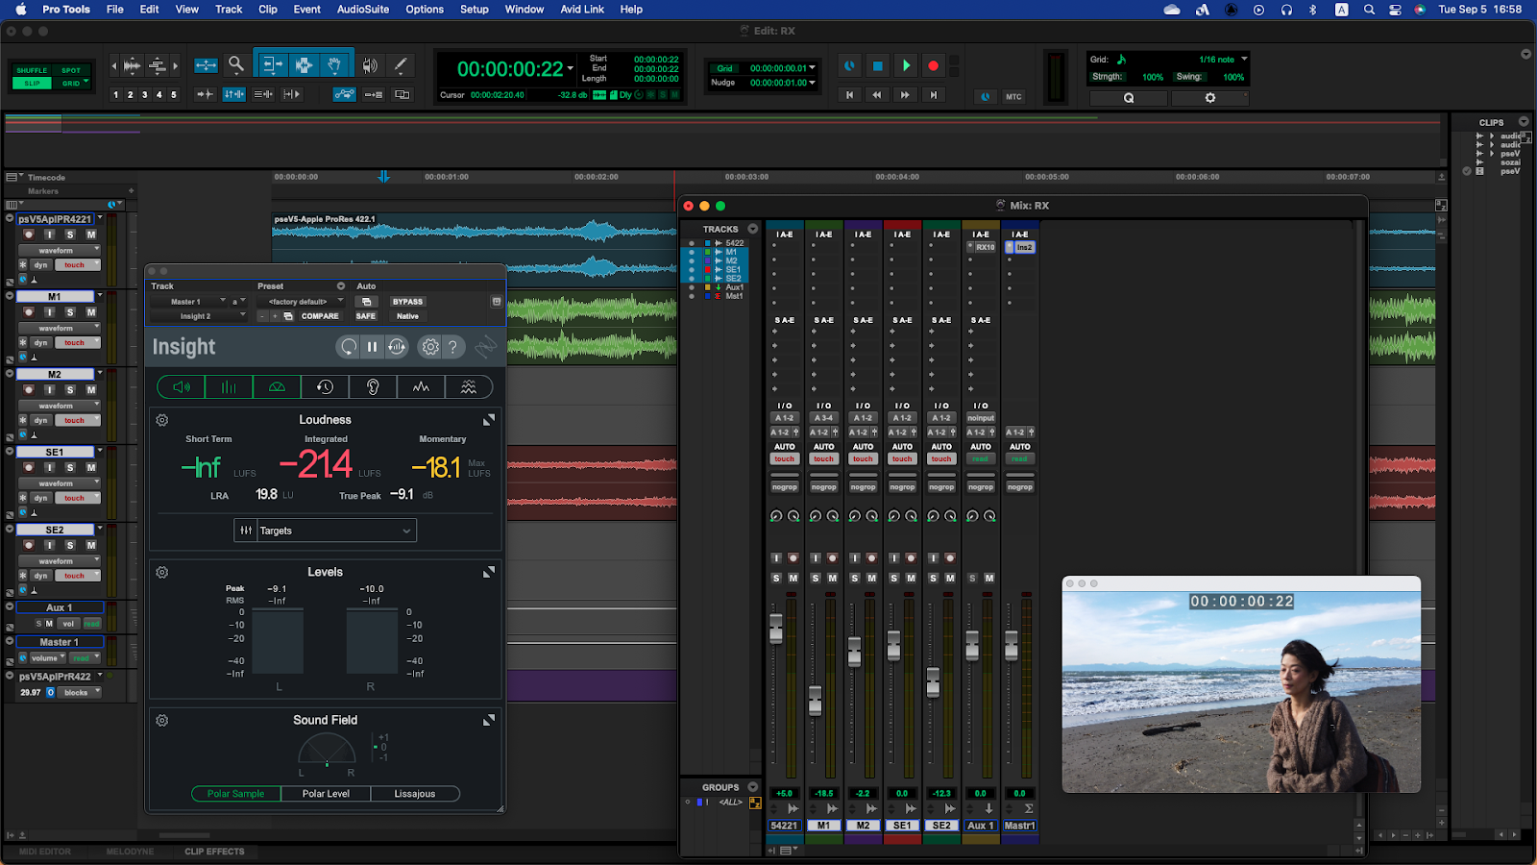Switch Sound Field to Lissajous tab
1537x865 pixels.
click(x=415, y=794)
